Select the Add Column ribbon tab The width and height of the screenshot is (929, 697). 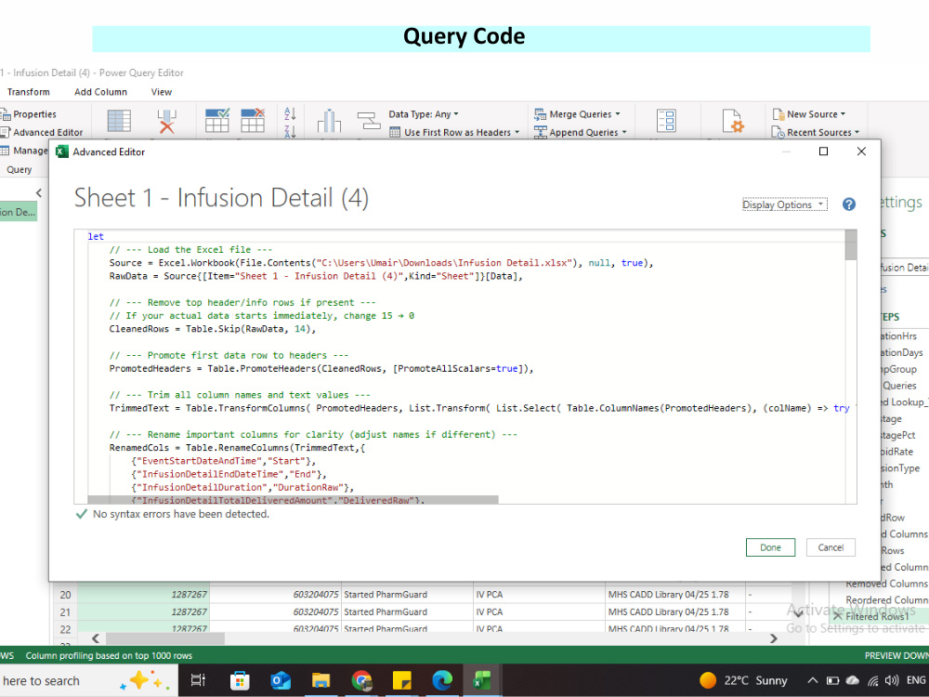(100, 92)
